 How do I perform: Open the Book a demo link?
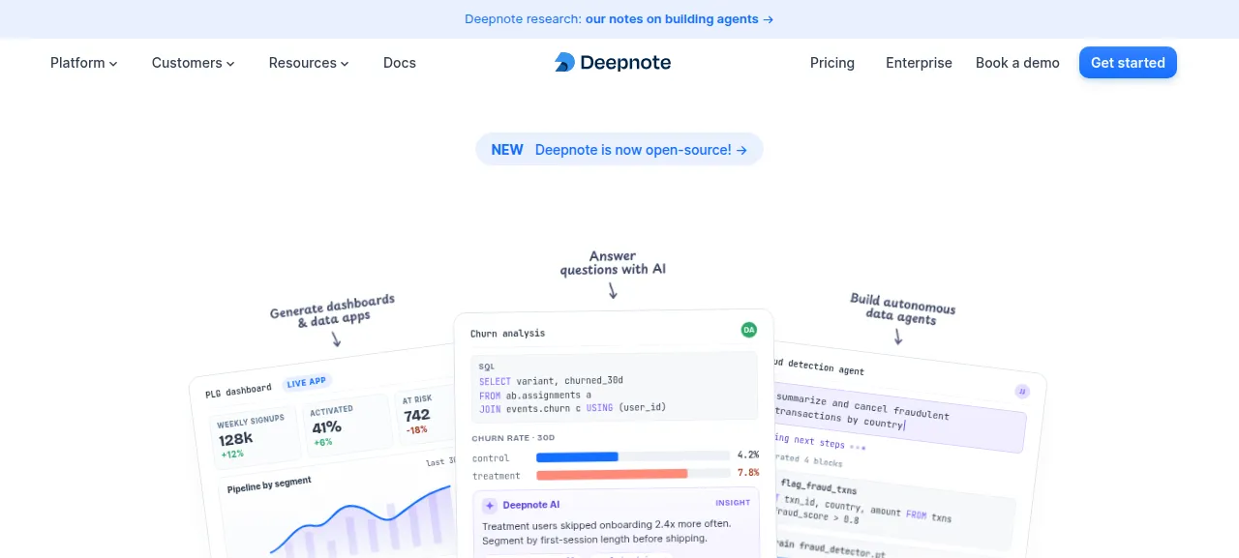tap(1017, 63)
